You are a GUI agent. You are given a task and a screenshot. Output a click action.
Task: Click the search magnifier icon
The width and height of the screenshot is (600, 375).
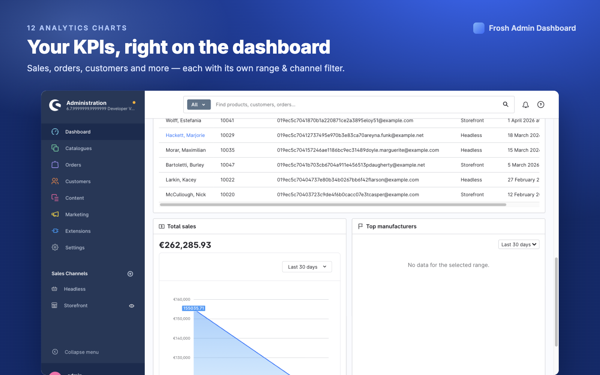(505, 104)
